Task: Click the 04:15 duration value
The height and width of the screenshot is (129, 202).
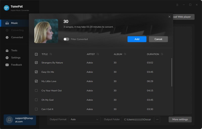Action: click(150, 91)
